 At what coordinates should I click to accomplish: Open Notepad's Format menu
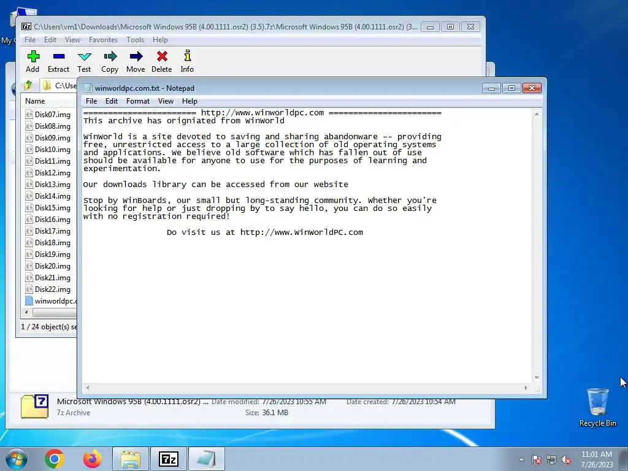138,101
